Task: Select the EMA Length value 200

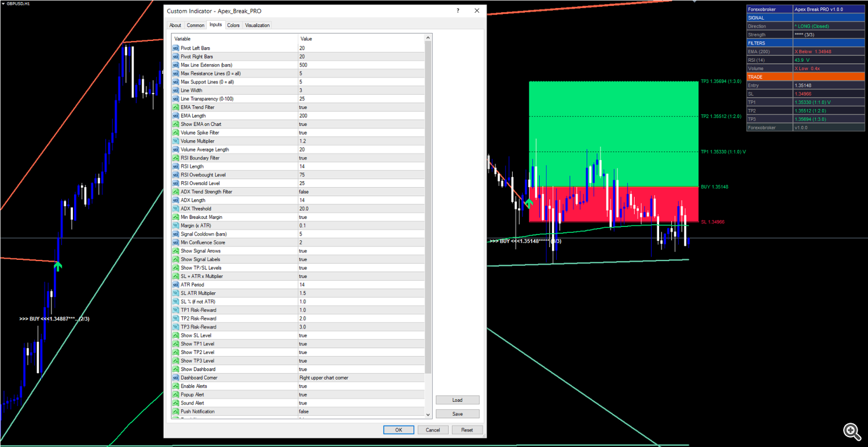Action: (x=303, y=116)
